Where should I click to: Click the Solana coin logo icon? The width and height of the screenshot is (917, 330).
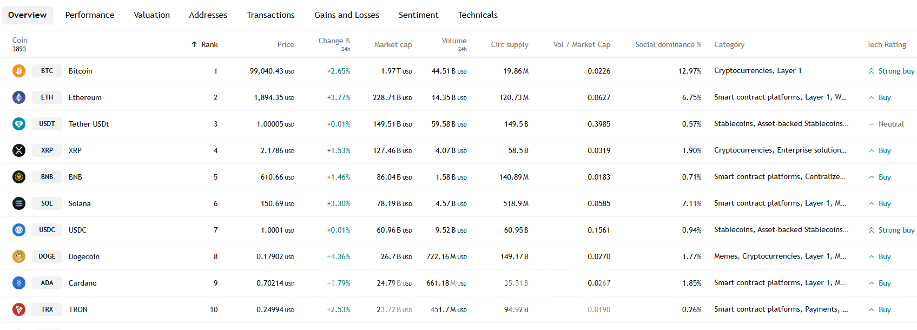(19, 203)
